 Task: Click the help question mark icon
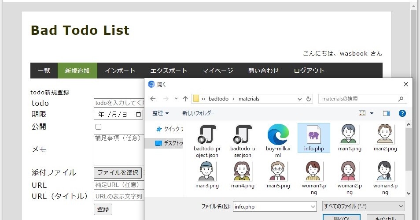(x=402, y=113)
